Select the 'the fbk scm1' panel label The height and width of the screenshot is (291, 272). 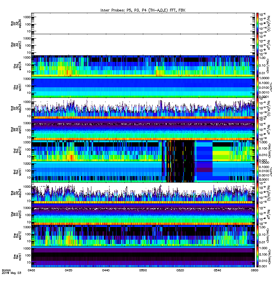click(17, 256)
